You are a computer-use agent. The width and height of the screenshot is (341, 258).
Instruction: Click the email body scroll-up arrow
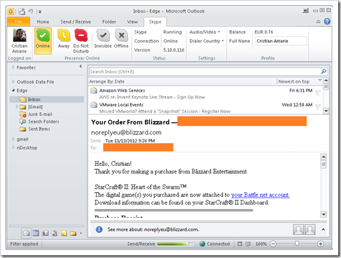324,157
